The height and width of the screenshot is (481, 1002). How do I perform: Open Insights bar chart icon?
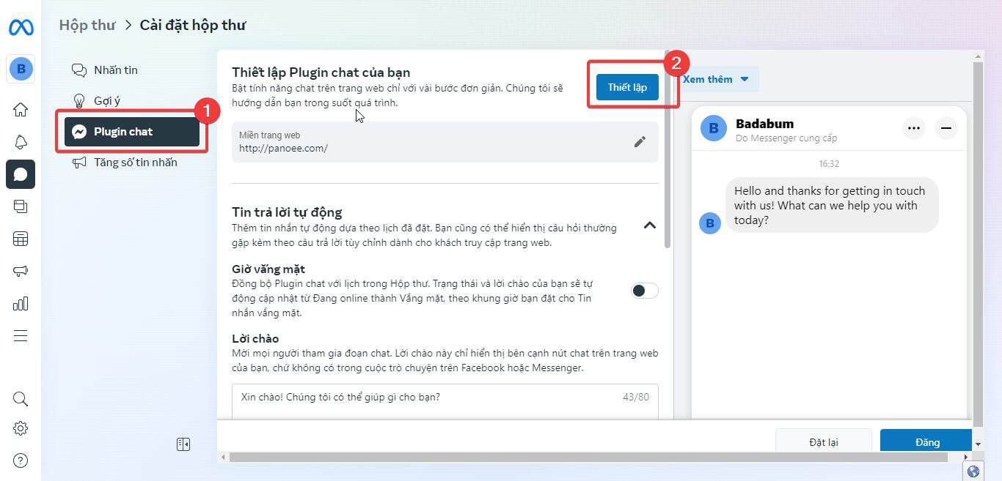[x=21, y=303]
